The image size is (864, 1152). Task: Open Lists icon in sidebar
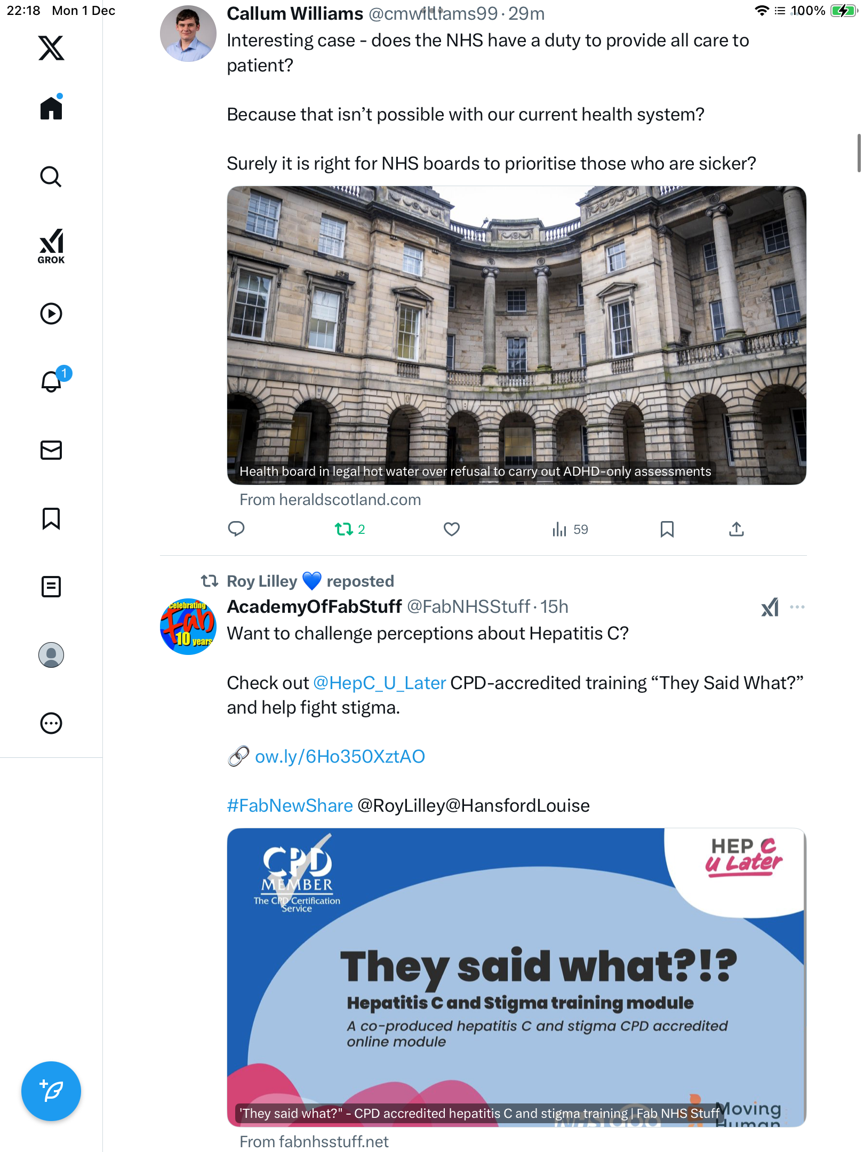51,587
